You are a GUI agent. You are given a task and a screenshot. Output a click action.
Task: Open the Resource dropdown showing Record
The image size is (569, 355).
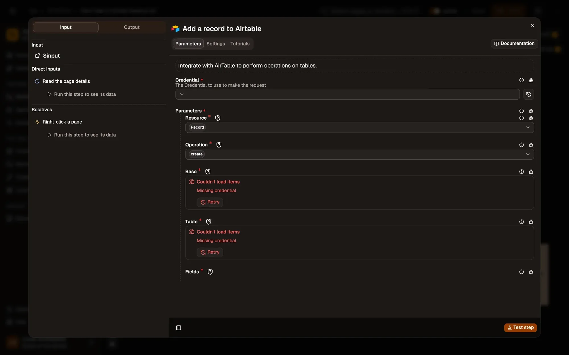(360, 127)
